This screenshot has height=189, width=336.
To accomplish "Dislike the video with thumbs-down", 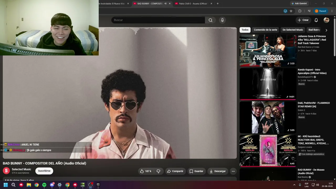I will (x=159, y=171).
